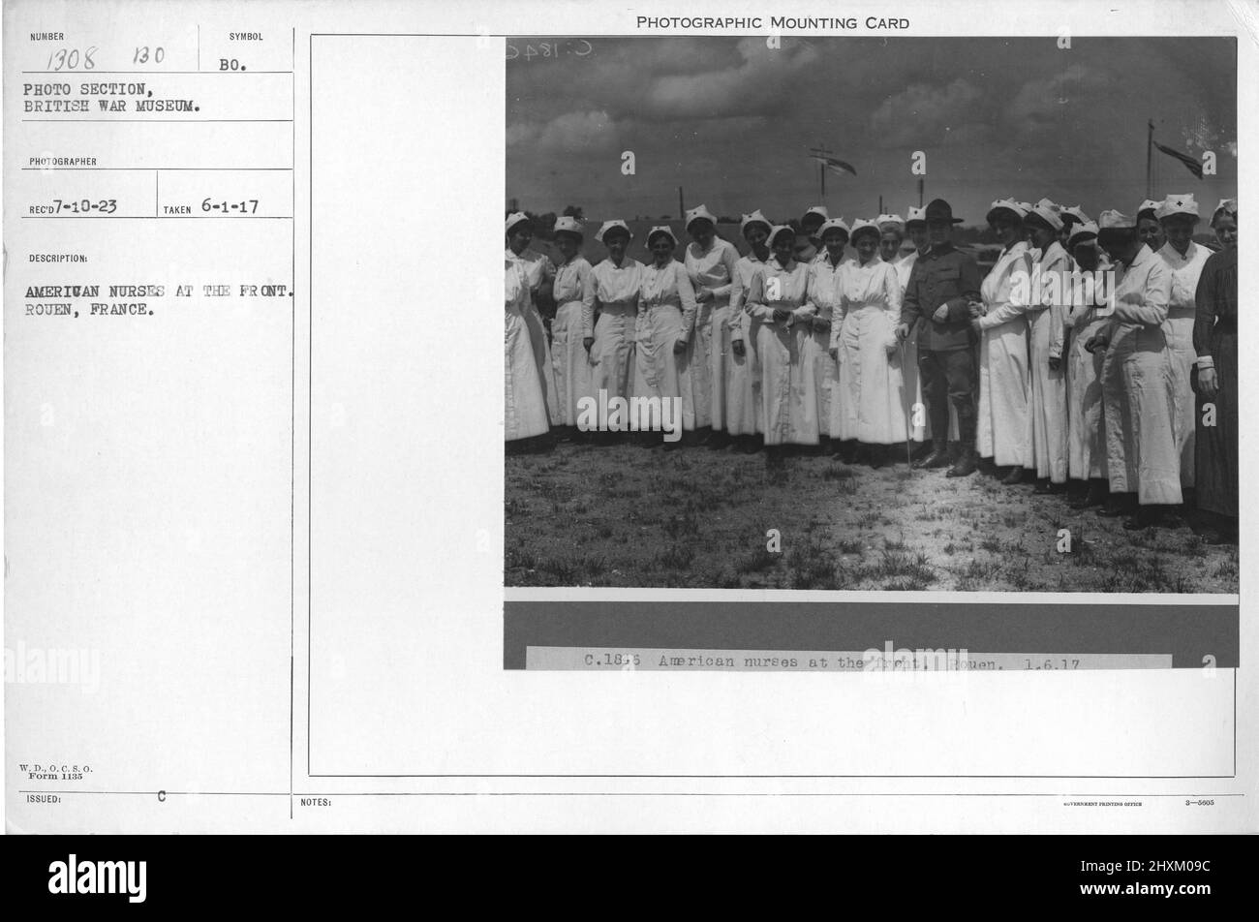Click 'American Nurses at the Front' description
The height and width of the screenshot is (922, 1259).
click(x=160, y=290)
